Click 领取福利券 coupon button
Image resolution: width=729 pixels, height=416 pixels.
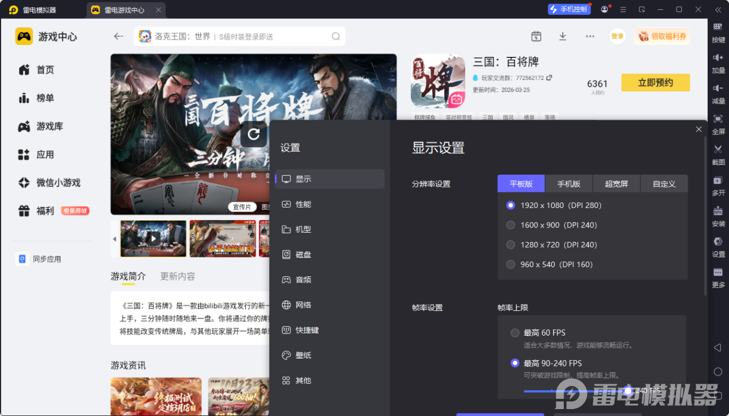tap(662, 36)
